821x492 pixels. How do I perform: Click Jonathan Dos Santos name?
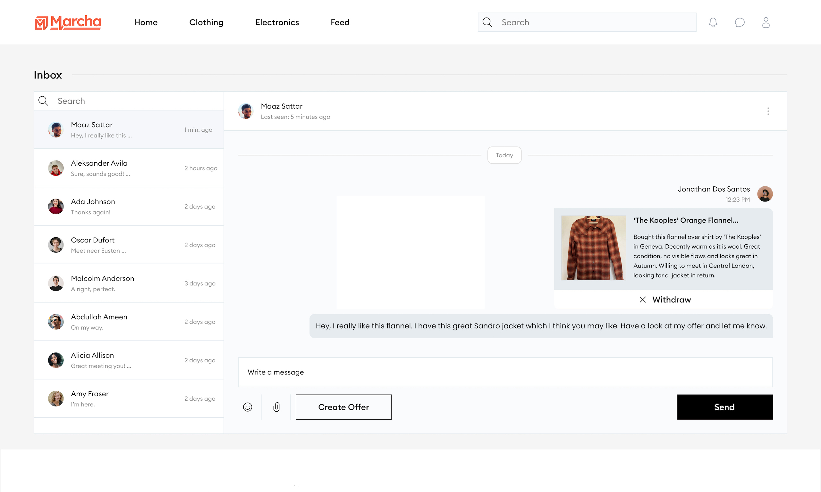pos(714,189)
